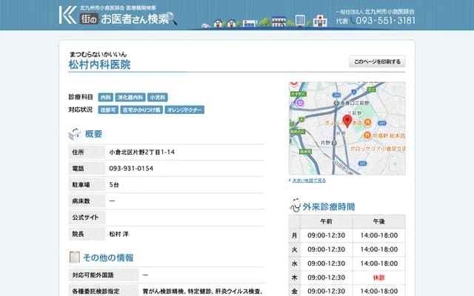Click the 外来診療時間 heading
Image resolution: width=474 pixels, height=296 pixels.
(x=329, y=207)
